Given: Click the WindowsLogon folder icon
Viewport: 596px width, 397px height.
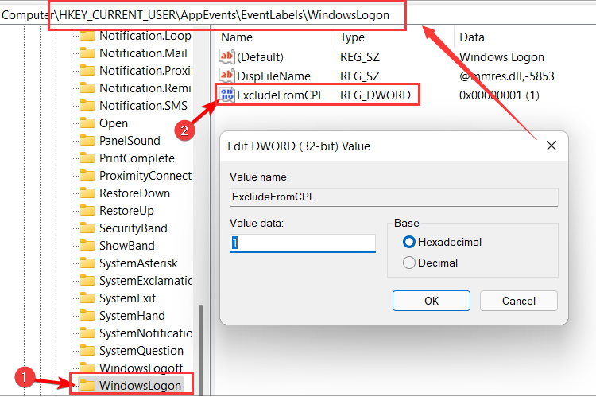Looking at the screenshot, I should pos(87,386).
